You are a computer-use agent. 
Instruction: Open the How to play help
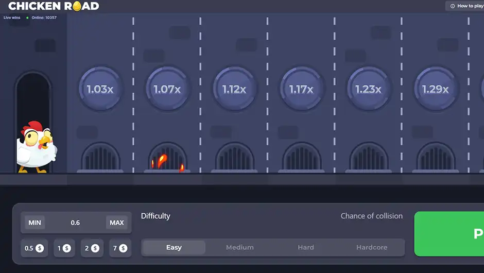coord(465,6)
